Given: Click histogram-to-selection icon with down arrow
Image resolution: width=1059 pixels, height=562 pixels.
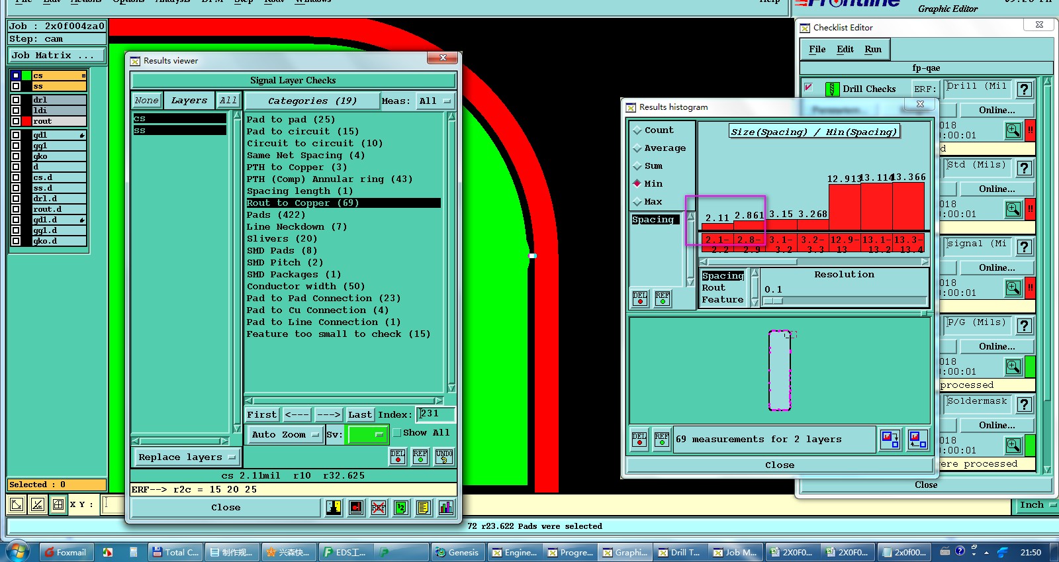Looking at the screenshot, I should [890, 440].
